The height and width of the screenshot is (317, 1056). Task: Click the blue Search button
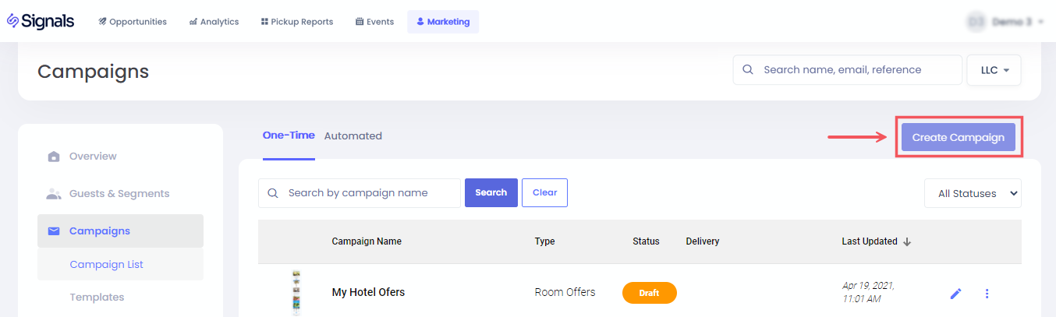click(x=491, y=193)
